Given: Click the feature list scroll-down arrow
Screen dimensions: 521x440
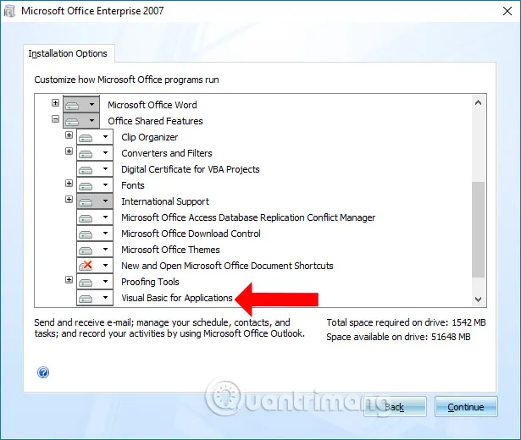Looking at the screenshot, I should click(x=478, y=299).
